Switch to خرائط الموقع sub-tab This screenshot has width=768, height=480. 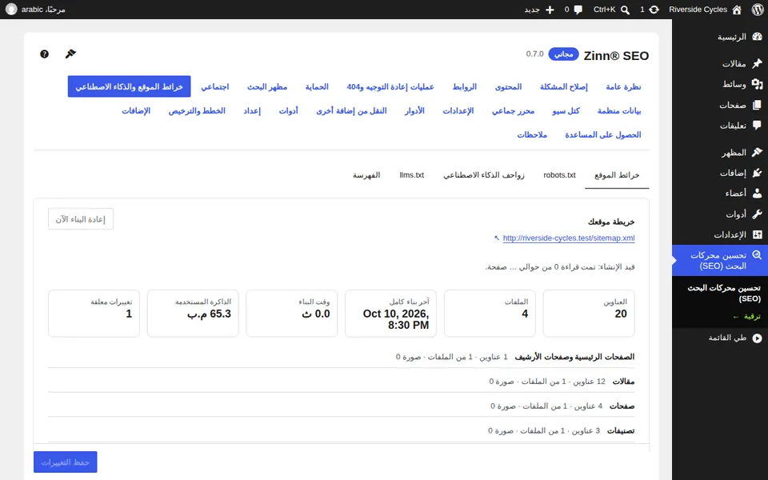coord(617,175)
